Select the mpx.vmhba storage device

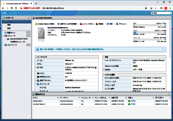[x=19, y=39]
